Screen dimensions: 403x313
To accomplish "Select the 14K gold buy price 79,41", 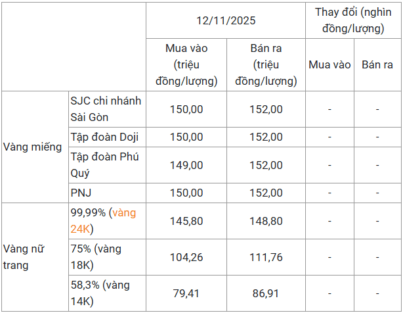I will (186, 293).
